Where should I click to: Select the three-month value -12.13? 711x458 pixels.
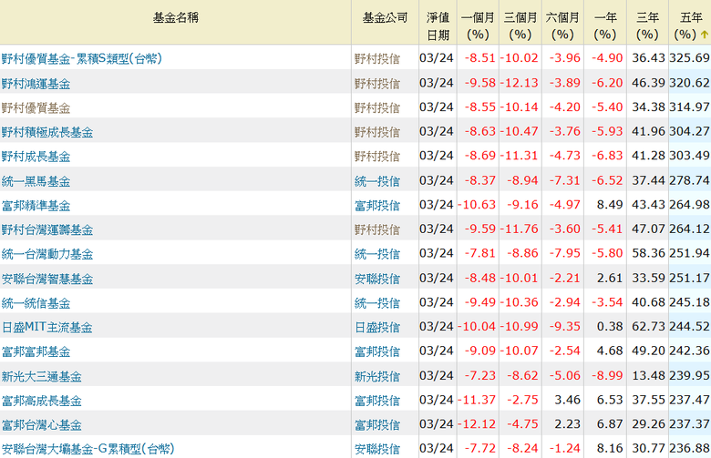pos(520,83)
